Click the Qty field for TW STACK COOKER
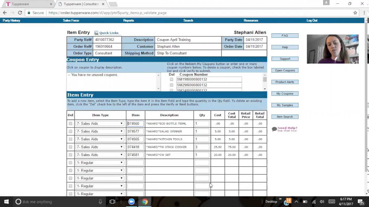The width and height of the screenshot is (369, 207). (202, 147)
